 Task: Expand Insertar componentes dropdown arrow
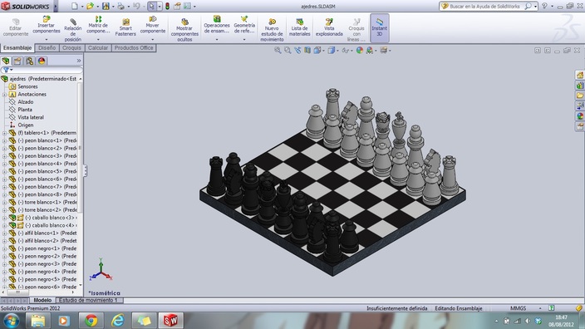pos(47,39)
